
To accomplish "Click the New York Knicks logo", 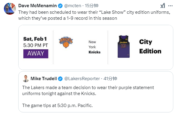I will (x=66, y=42).
